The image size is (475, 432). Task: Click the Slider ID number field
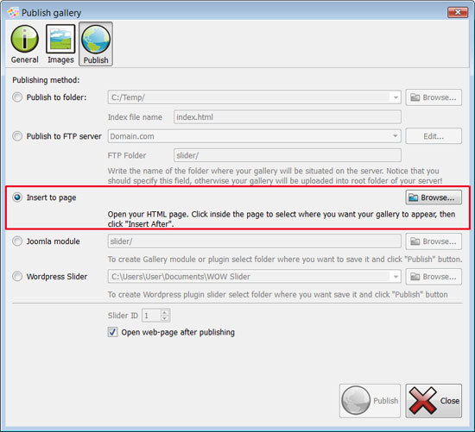[x=151, y=316]
